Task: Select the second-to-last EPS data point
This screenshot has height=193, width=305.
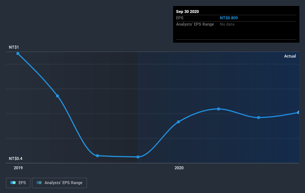Action: pos(259,117)
